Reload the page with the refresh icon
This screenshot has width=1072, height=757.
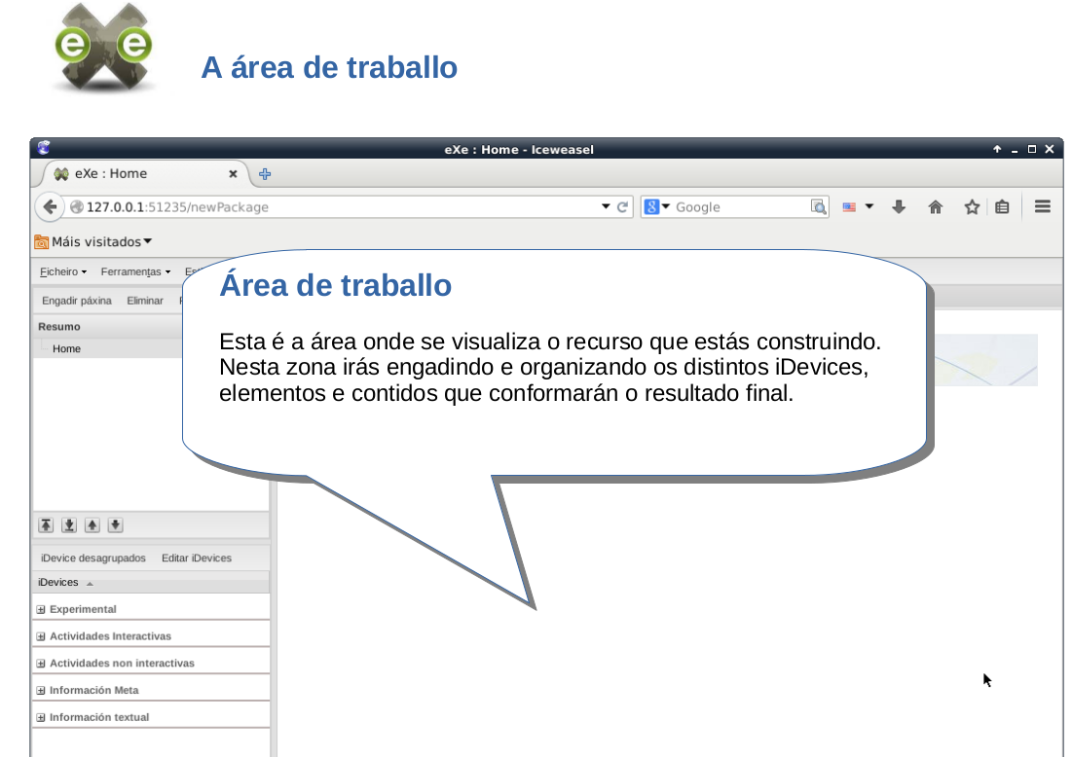[x=623, y=207]
